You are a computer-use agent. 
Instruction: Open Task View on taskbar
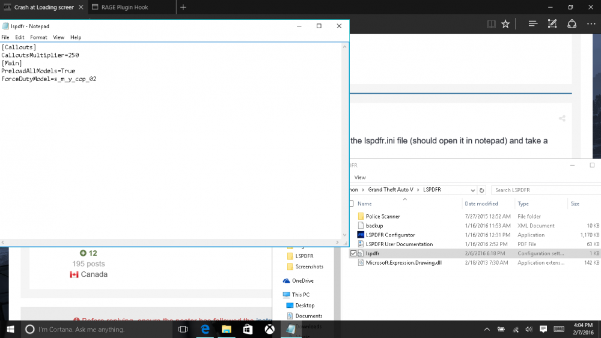pyautogui.click(x=183, y=329)
